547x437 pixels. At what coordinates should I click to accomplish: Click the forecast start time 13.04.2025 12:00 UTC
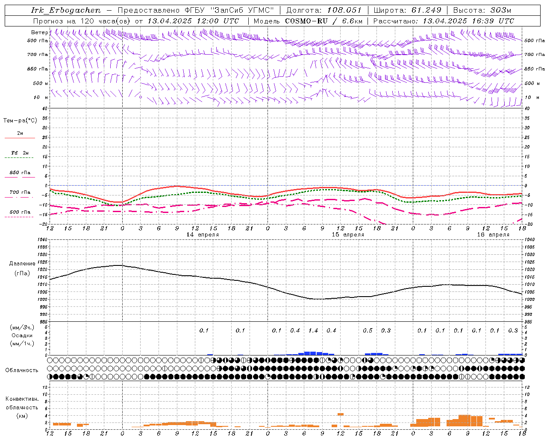click(x=193, y=21)
